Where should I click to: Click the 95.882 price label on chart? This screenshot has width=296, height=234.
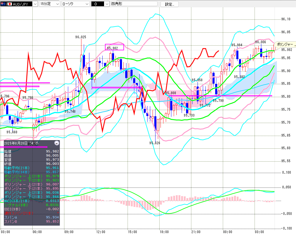(239, 77)
